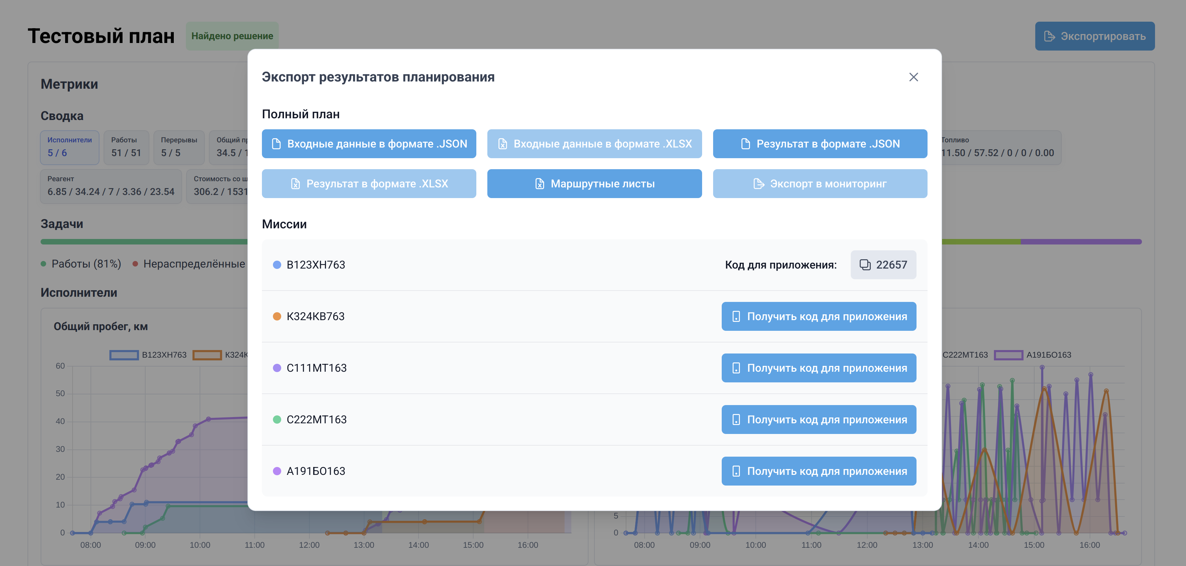Click the phone icon in А191БО163 row
Screen dimensions: 1186x566
[x=736, y=471]
